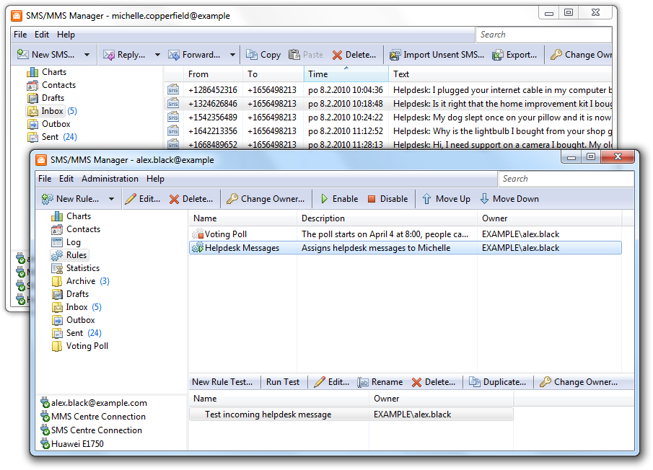The width and height of the screenshot is (653, 470).
Task: Click Paste in michelle window toolbar
Action: pos(306,55)
